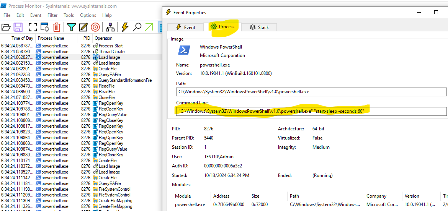Select the ReadFile row at 6:34:24.069470
This screenshot has width=448, height=211.
(80, 86)
